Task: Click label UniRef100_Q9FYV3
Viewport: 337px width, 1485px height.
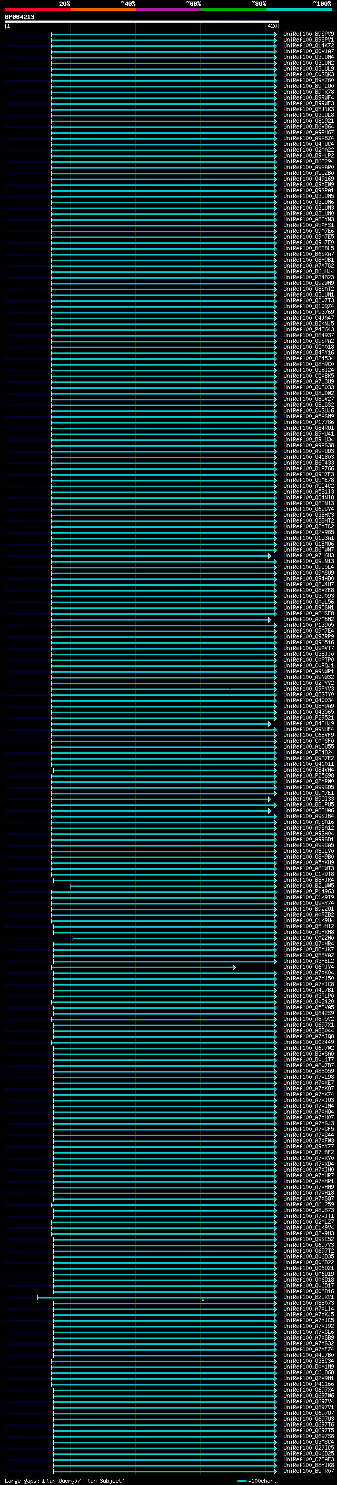Action: pyautogui.click(x=308, y=689)
